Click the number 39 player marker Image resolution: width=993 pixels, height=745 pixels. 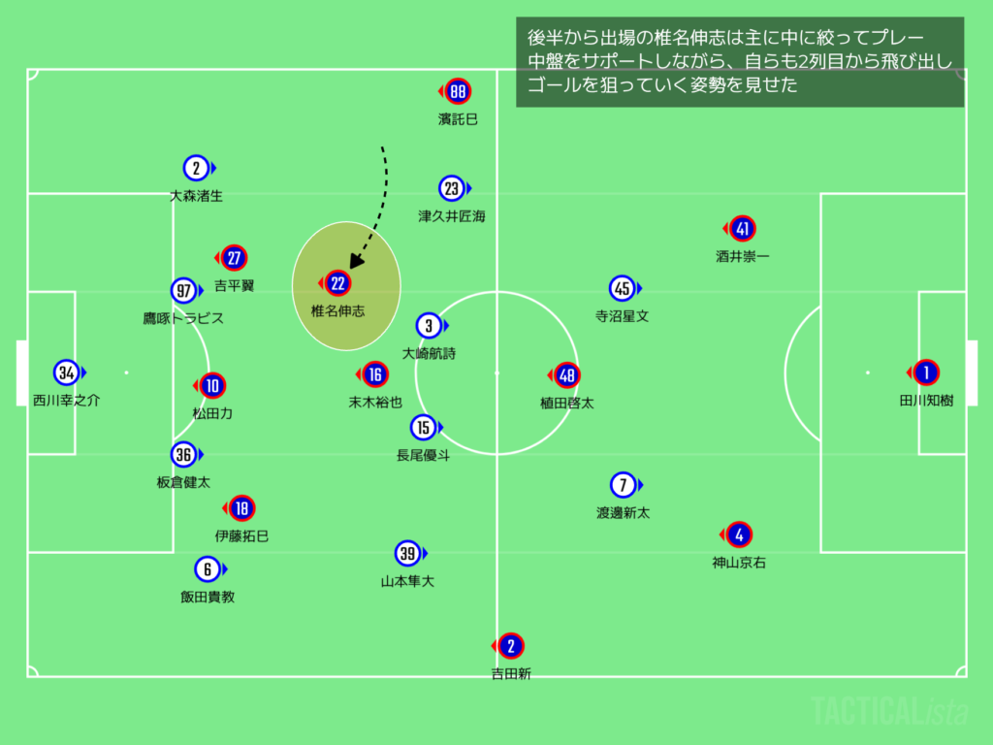(x=407, y=554)
